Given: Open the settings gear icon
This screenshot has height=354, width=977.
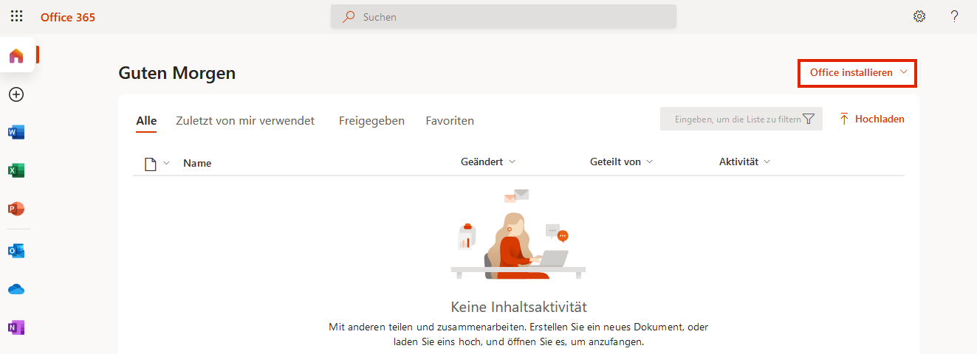Looking at the screenshot, I should tap(919, 16).
